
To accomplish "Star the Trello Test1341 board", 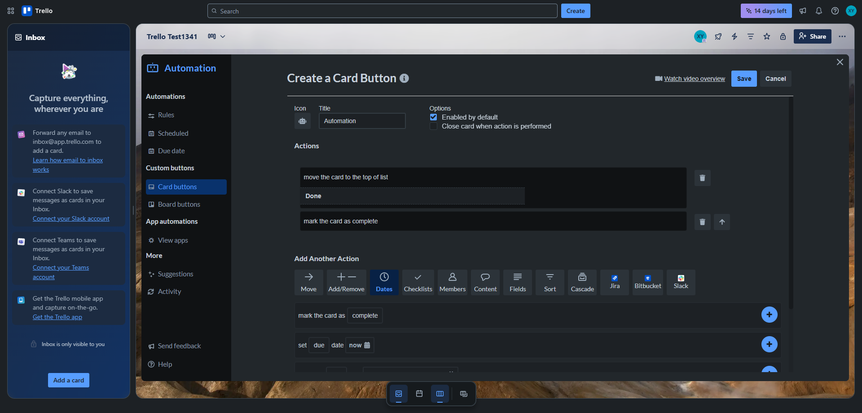I will (x=767, y=36).
